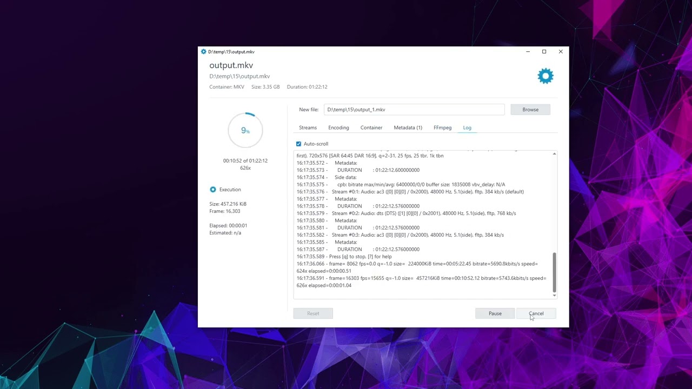
Task: Select the Log tab
Action: click(467, 128)
